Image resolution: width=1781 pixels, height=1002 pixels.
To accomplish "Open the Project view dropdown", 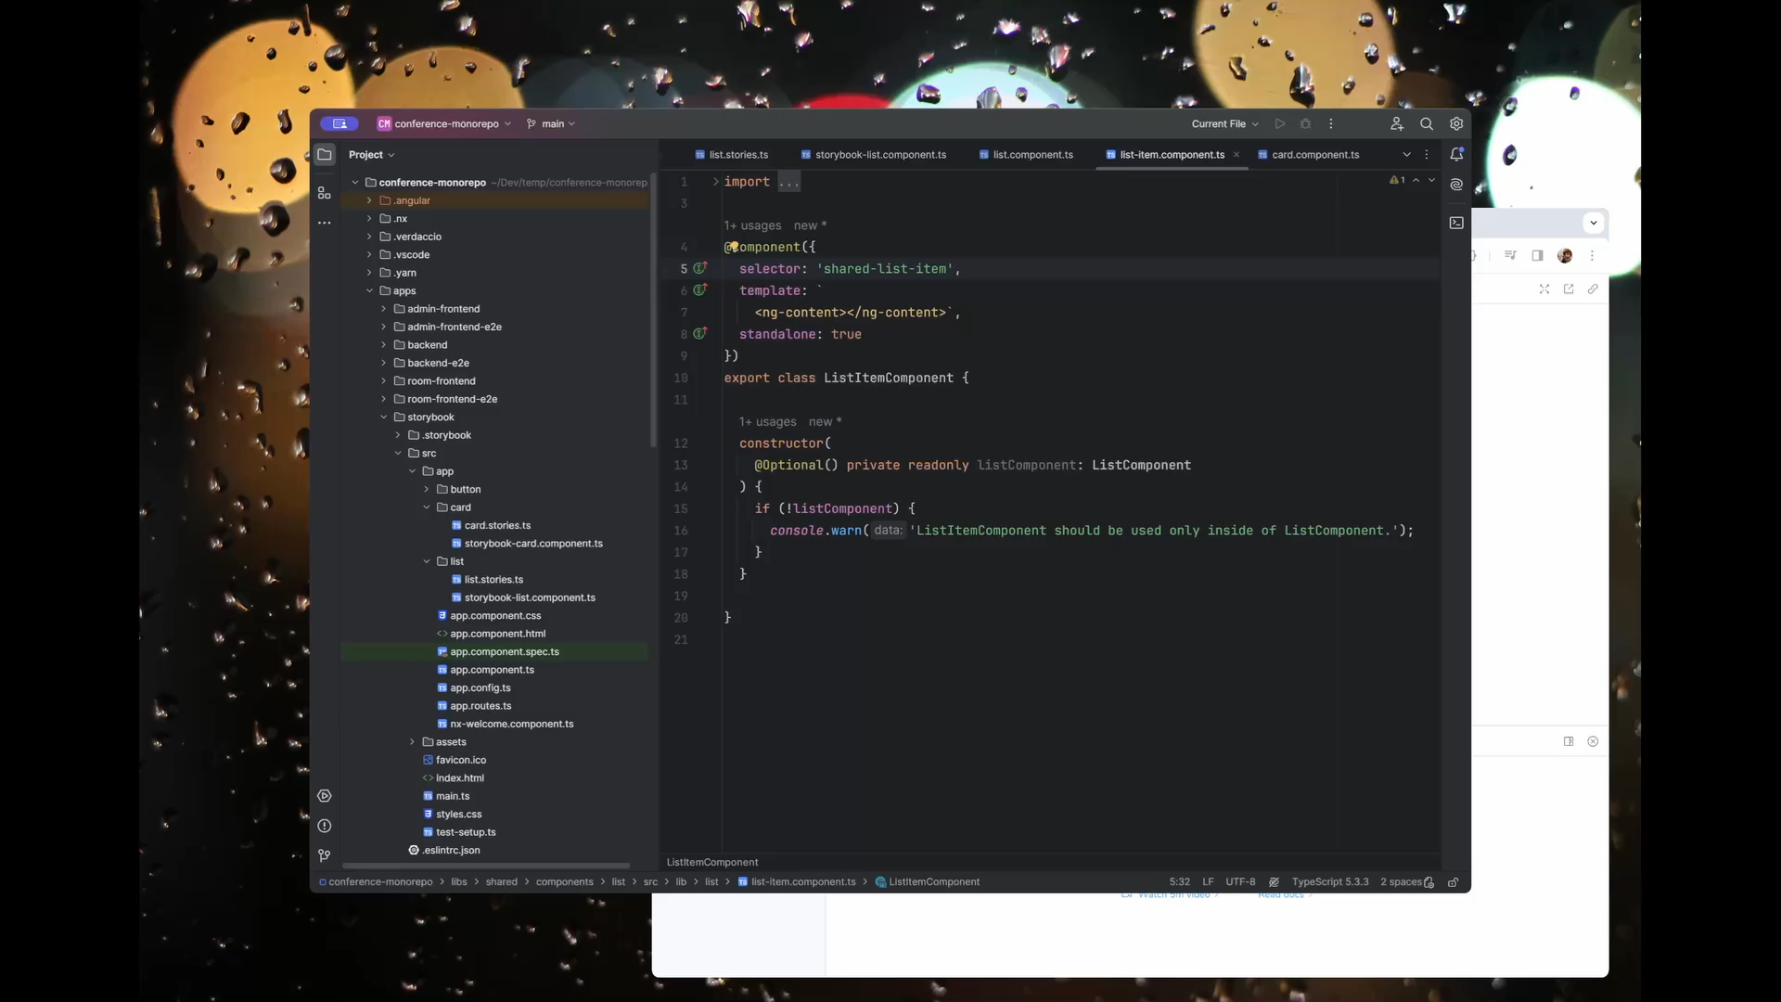I will (x=371, y=155).
